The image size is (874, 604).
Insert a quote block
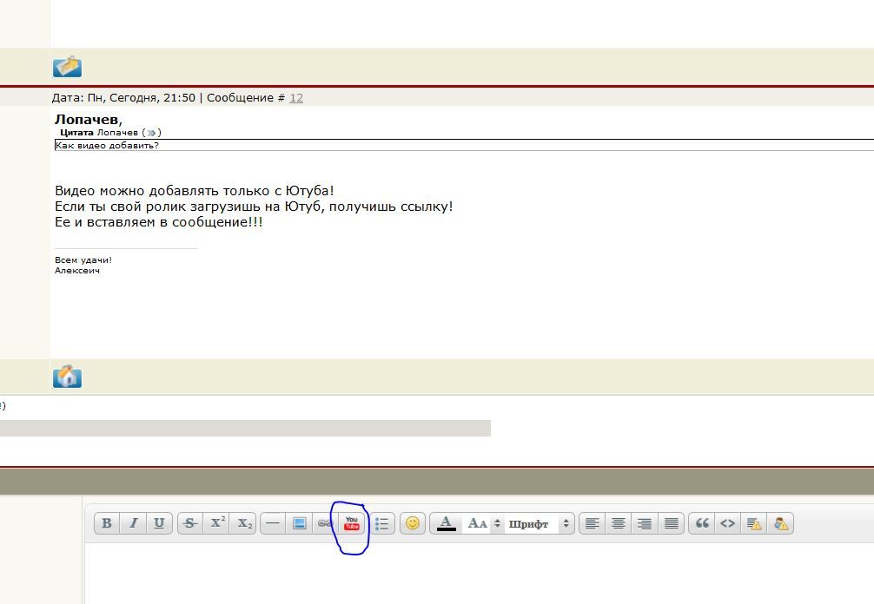[x=702, y=523]
